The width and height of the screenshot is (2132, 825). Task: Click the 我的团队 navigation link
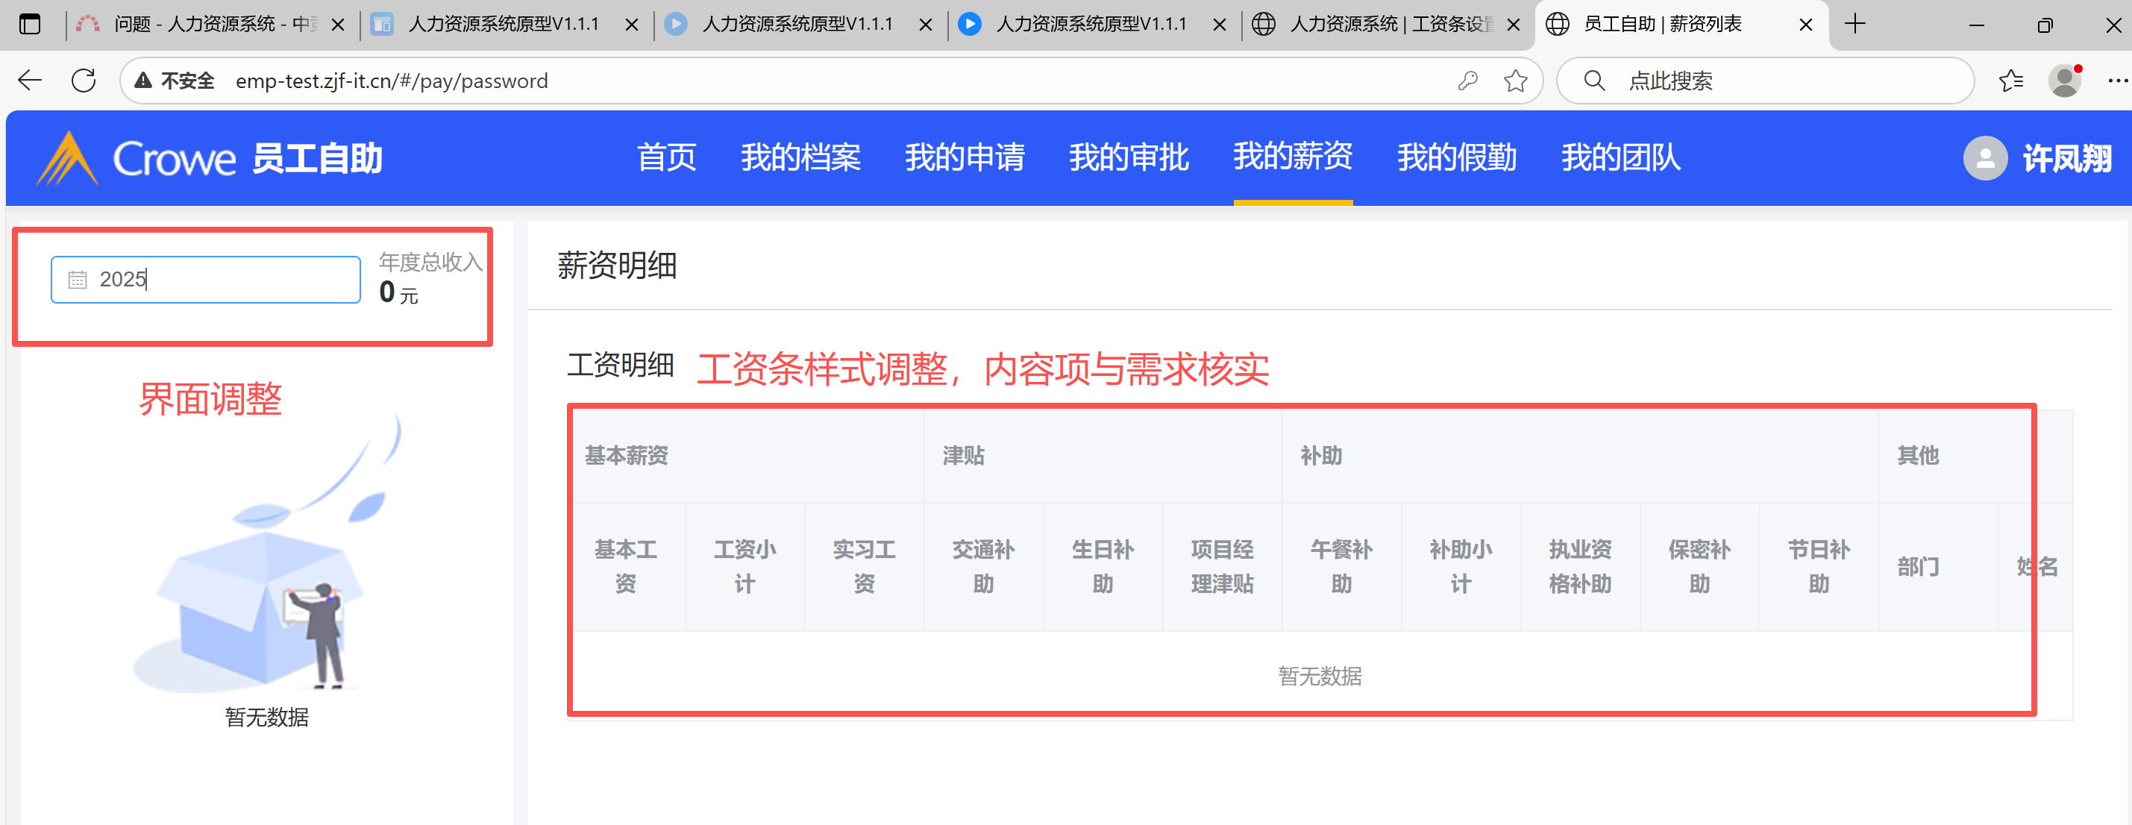(1620, 157)
